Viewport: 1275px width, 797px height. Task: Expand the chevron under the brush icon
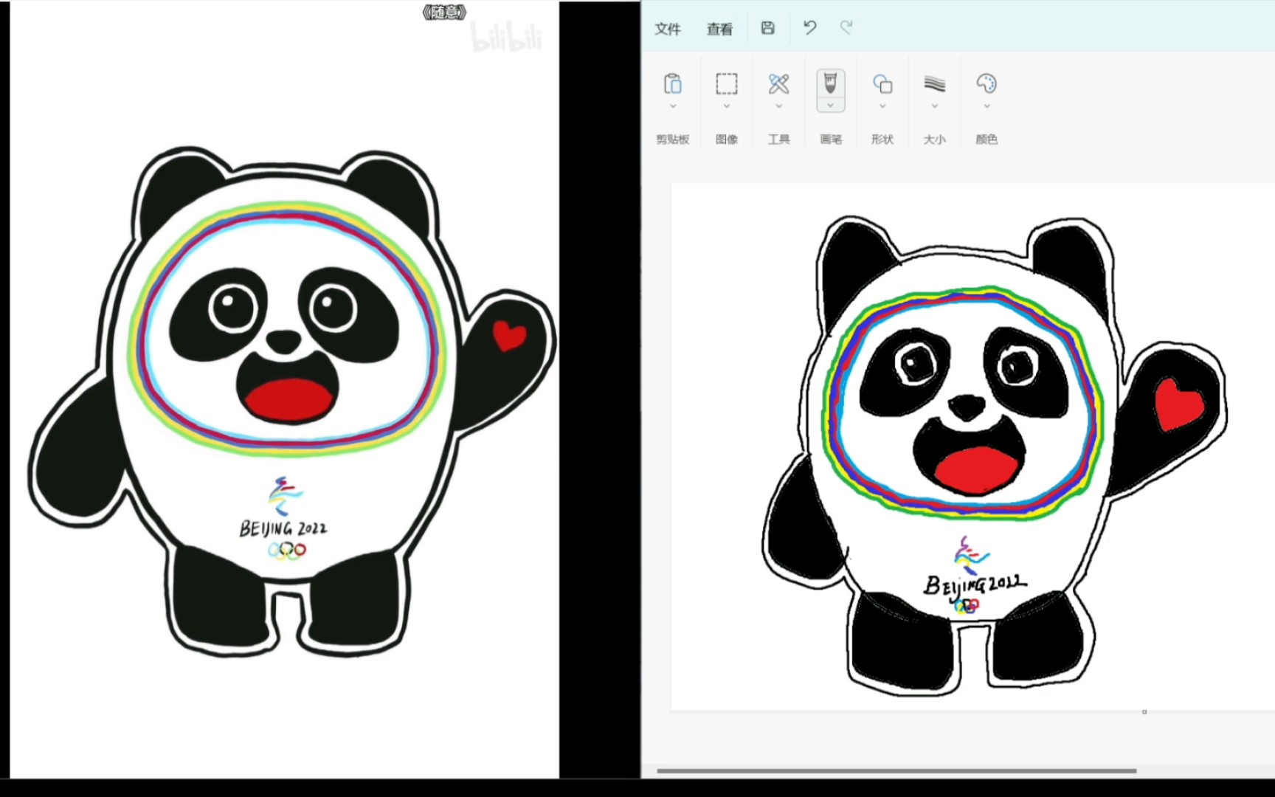click(831, 106)
